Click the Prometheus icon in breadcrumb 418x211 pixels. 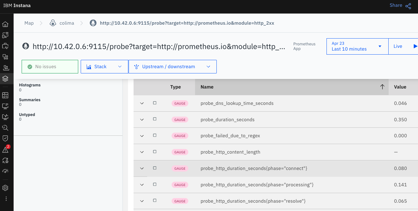click(93, 23)
